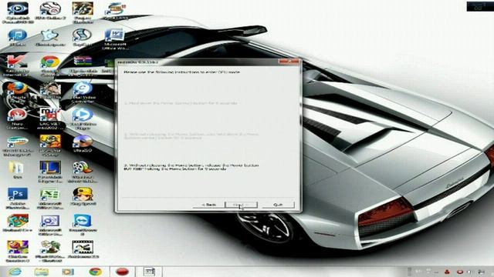
Task: Click the red recorder taskbar button
Action: coord(122,272)
